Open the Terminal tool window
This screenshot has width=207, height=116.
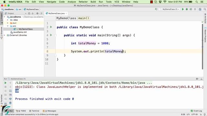(34, 111)
